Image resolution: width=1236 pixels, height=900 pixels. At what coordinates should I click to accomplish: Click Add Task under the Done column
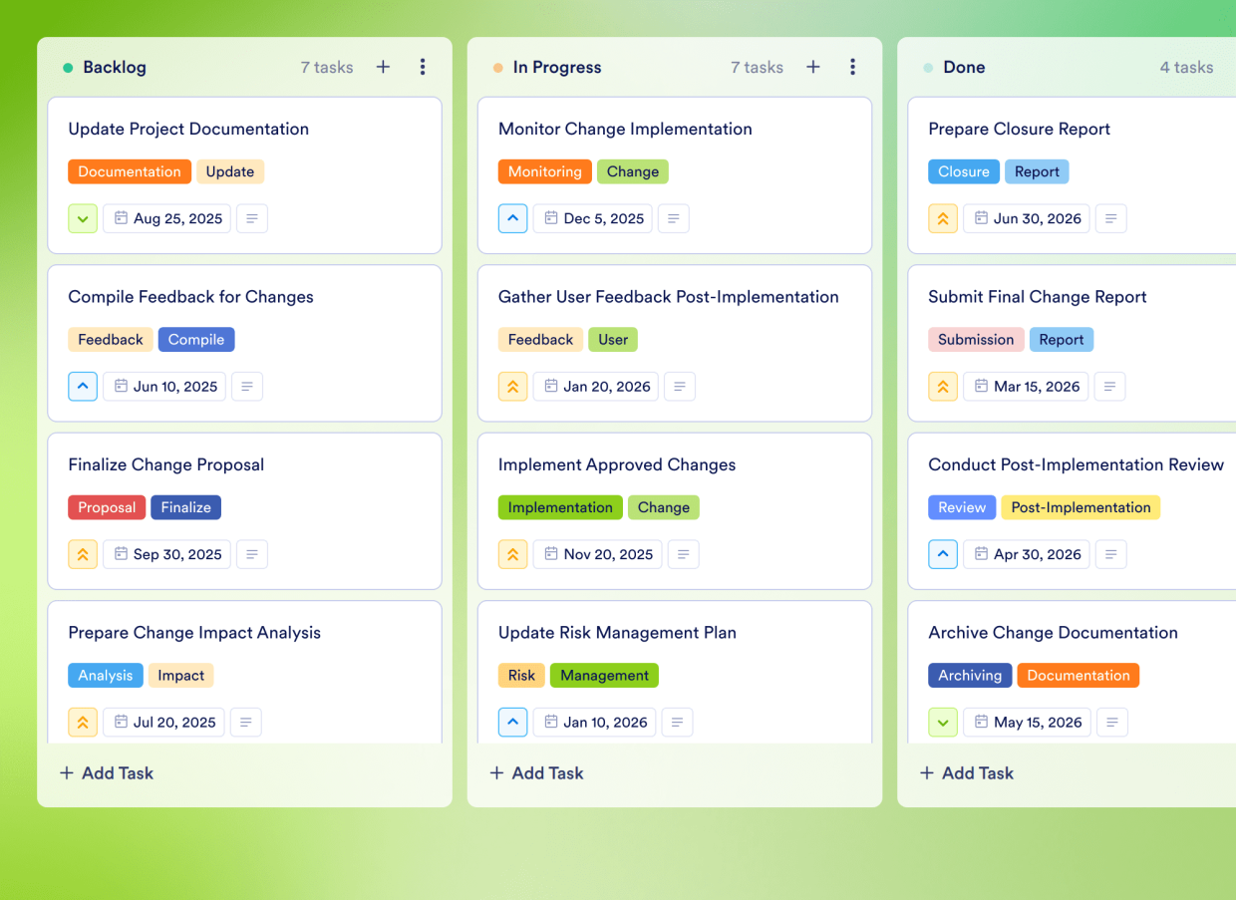[965, 772]
